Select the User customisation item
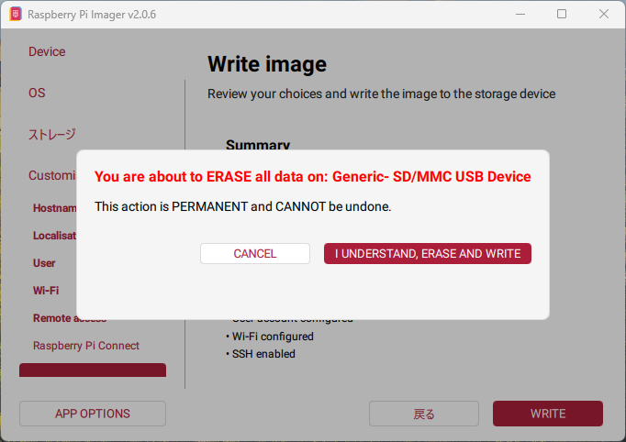 (x=44, y=263)
